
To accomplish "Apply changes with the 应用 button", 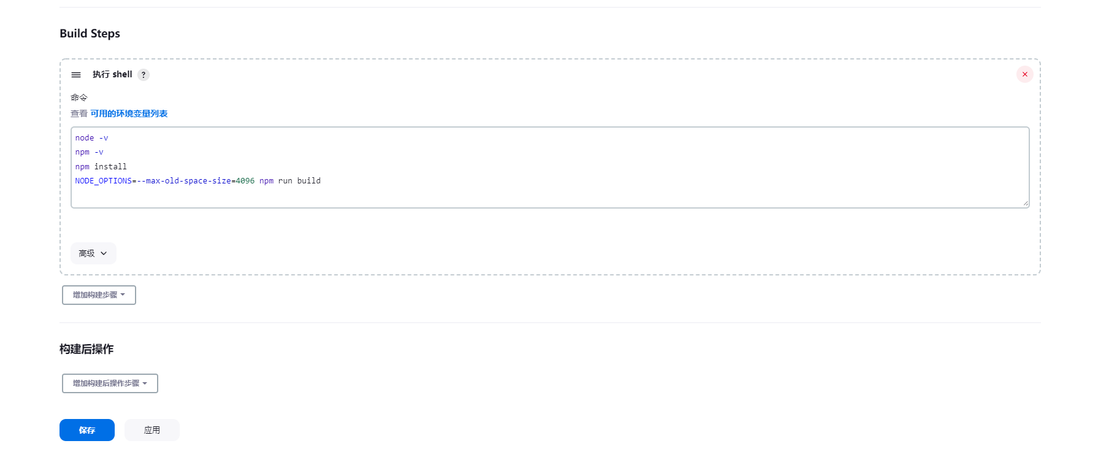I will (152, 430).
